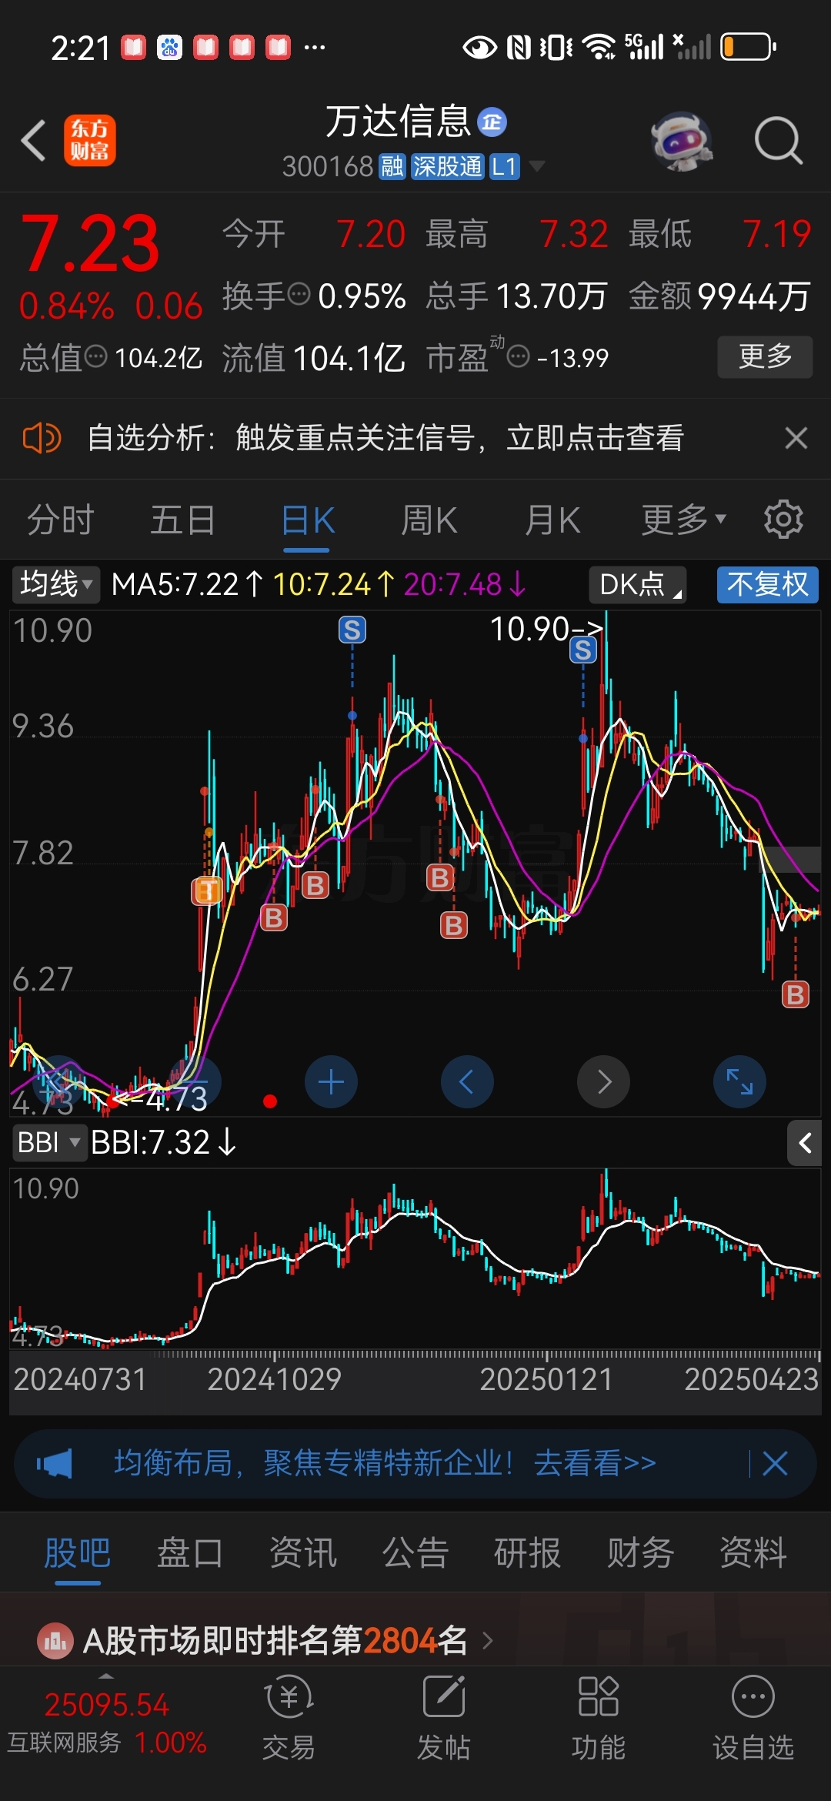Expand 更多 chart period dropdown
The image size is (831, 1801).
683,520
